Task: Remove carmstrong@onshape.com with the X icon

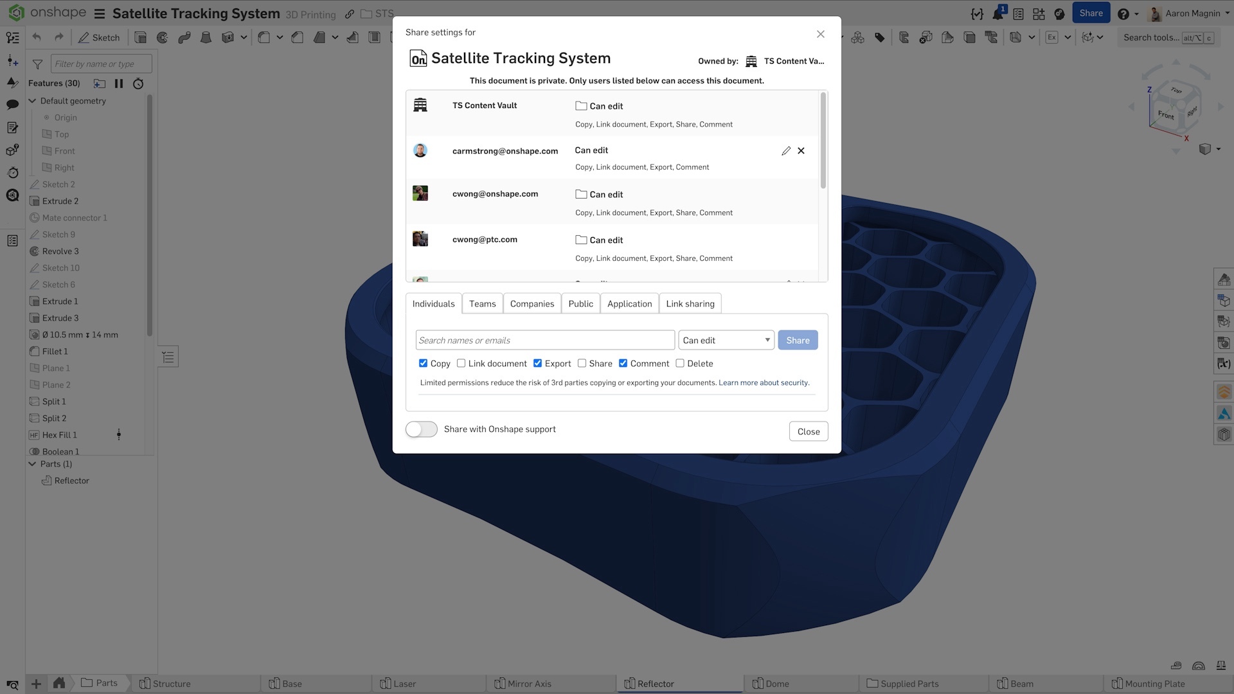Action: (801, 150)
